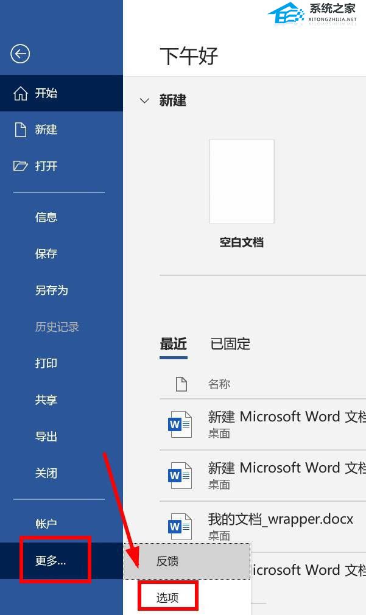Click the file type icon in the list header
Viewport: 366px width, 615px height.
coord(181,384)
